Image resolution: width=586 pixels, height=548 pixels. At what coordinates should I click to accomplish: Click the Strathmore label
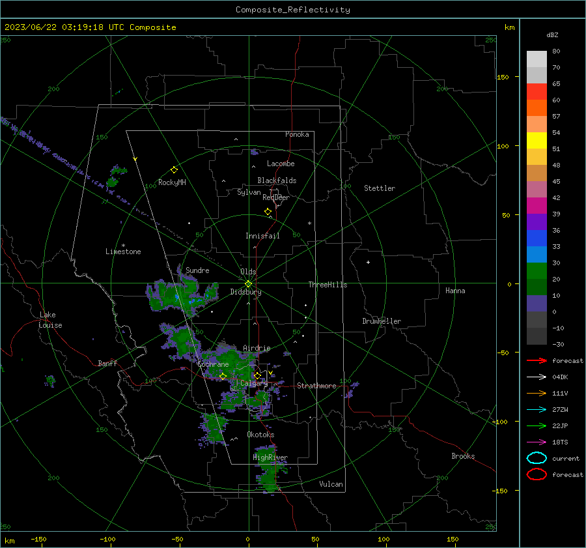pyautogui.click(x=316, y=386)
